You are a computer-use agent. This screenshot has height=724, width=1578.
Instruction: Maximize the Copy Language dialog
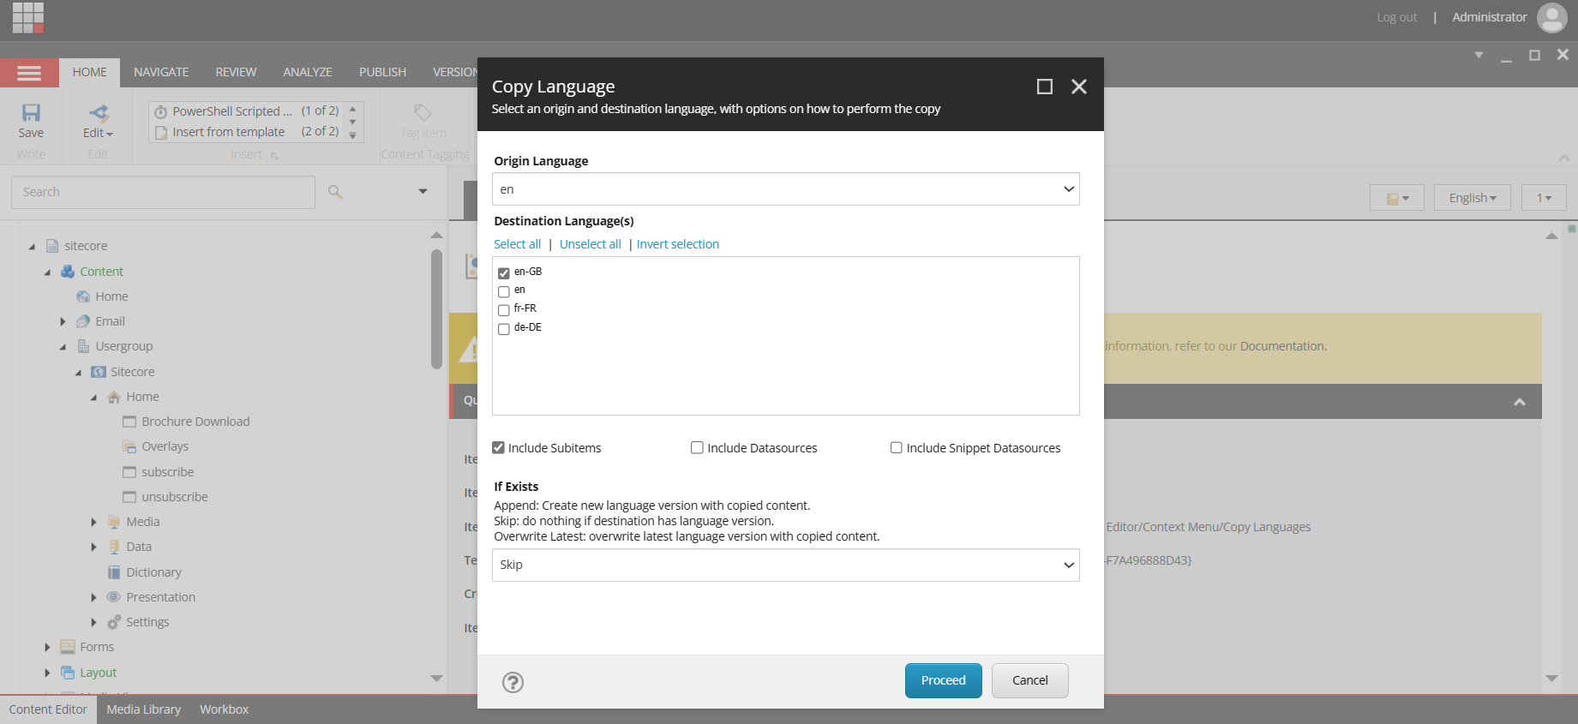(x=1044, y=87)
